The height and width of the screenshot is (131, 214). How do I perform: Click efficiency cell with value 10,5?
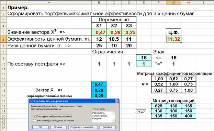pyautogui.click(x=114, y=39)
